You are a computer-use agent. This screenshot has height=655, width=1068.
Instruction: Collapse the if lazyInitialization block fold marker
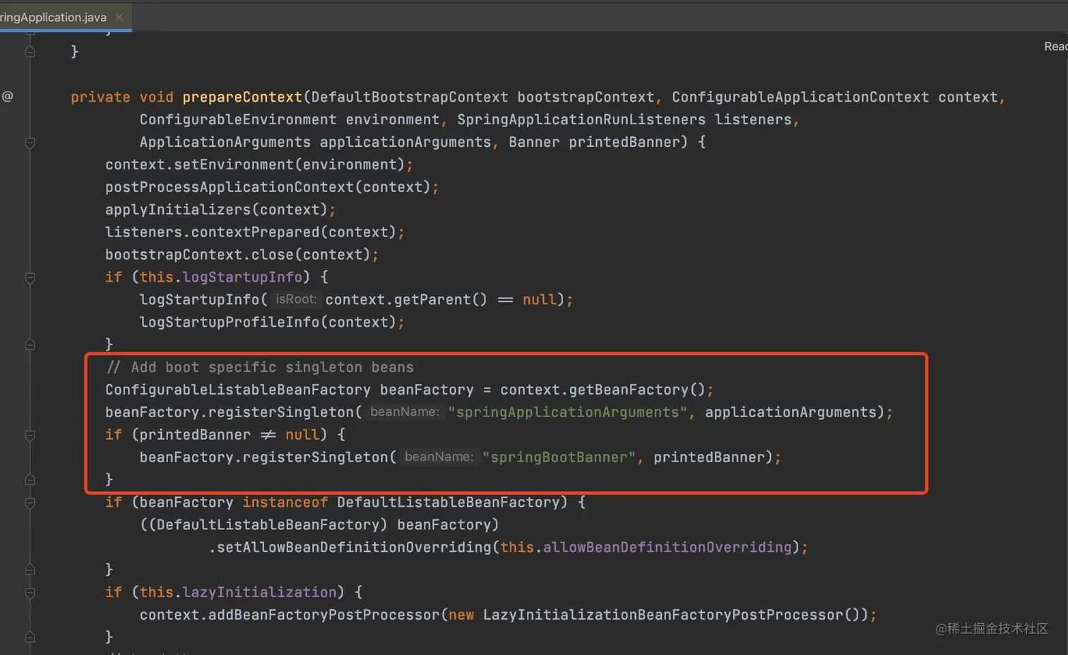pos(30,593)
